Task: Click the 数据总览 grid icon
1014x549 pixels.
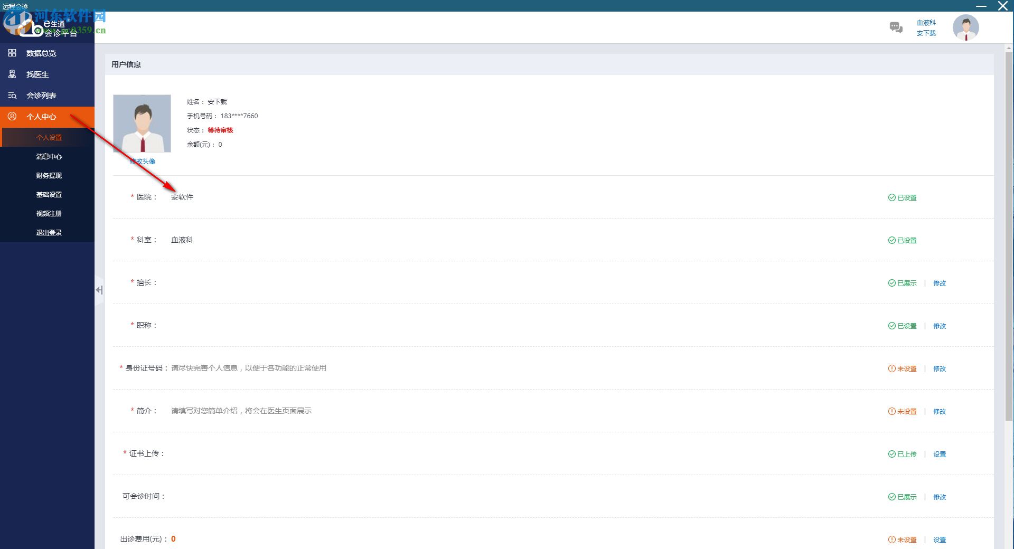Action: pos(12,53)
